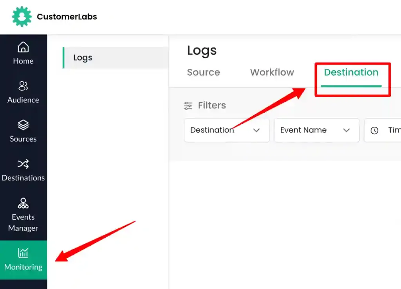Switch to the Workflow tab
Screen dimensions: 401x289
pyautogui.click(x=272, y=72)
